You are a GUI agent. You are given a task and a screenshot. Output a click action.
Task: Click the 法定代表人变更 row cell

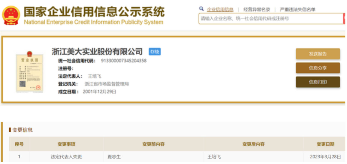[x=66, y=157]
